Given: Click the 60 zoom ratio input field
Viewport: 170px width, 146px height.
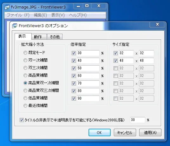Looking at the screenshot, I should (x=88, y=76).
